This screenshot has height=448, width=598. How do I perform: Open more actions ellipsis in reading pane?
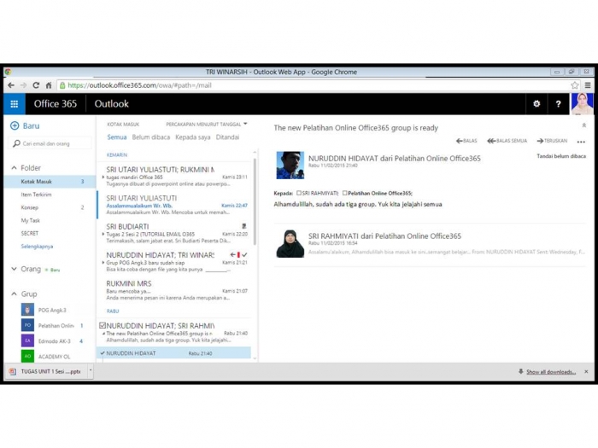pos(581,142)
